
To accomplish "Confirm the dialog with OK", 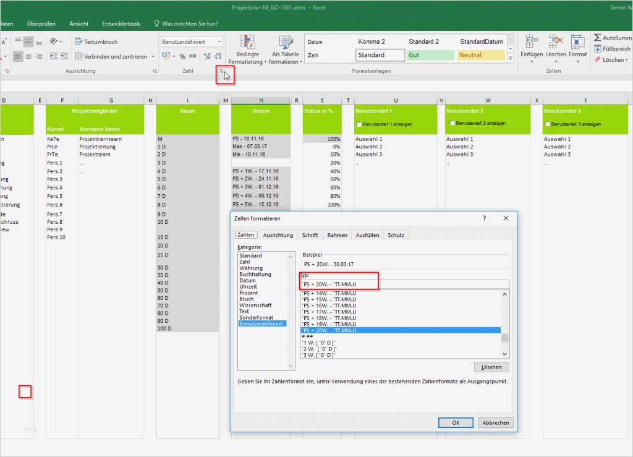I will coord(456,422).
